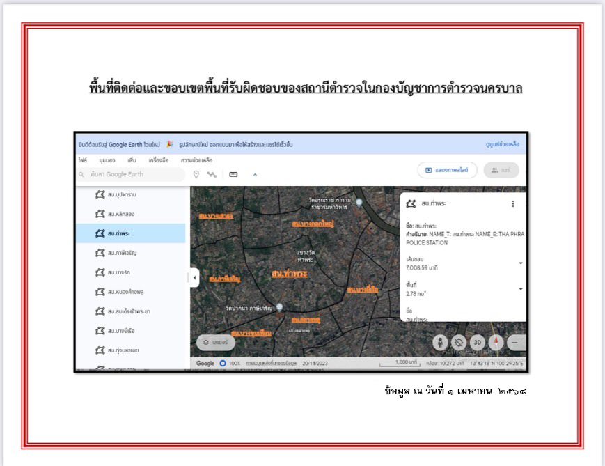The width and height of the screenshot is (605, 466).
Task: Select the draw path tool icon
Action: tap(212, 174)
